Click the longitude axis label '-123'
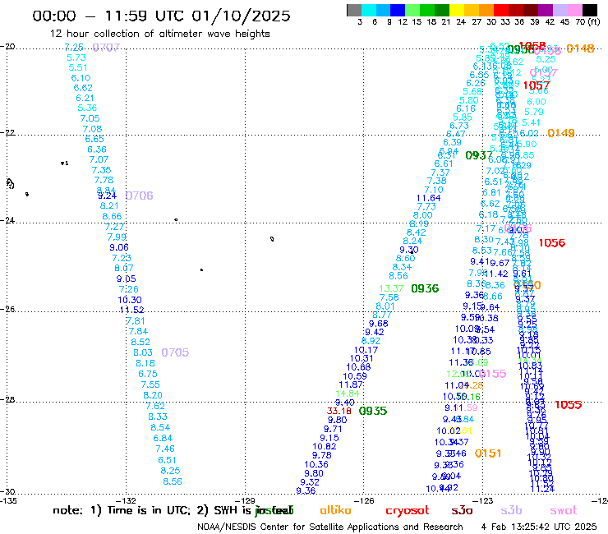The height and width of the screenshot is (534, 608). 483,500
